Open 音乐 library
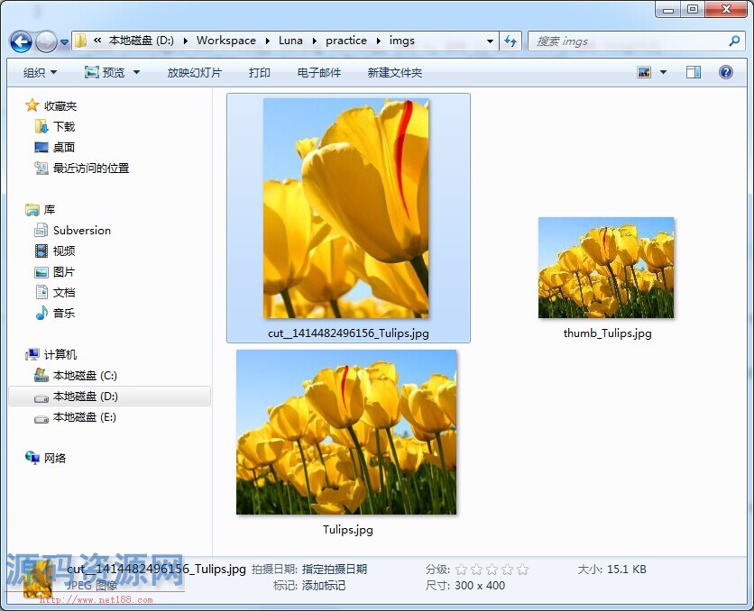Viewport: 754px width, 611px height. tap(55, 314)
